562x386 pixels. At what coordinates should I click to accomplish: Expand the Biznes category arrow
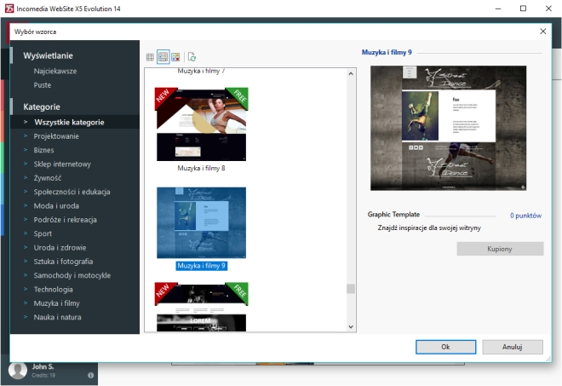tap(26, 150)
